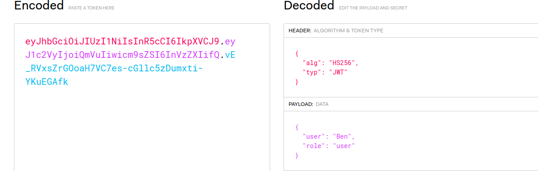Select the PAYLOAD: DATA section label

point(308,104)
